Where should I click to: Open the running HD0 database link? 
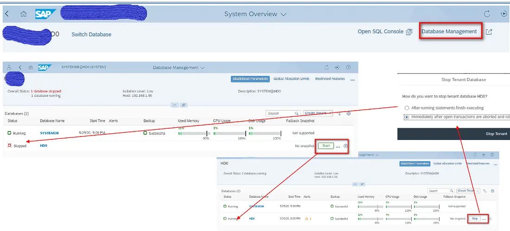click(x=252, y=219)
